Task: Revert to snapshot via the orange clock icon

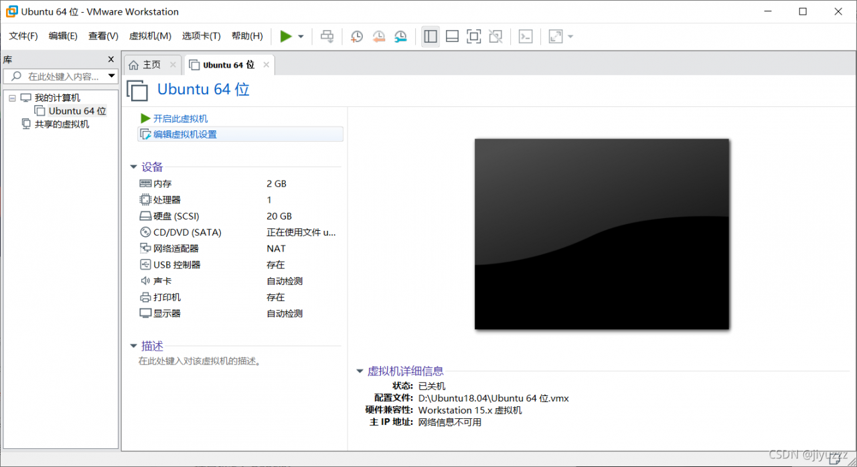Action: (x=378, y=36)
